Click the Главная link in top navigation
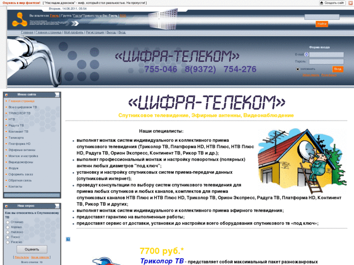Viewport: 354px width, 265px height. point(27,32)
